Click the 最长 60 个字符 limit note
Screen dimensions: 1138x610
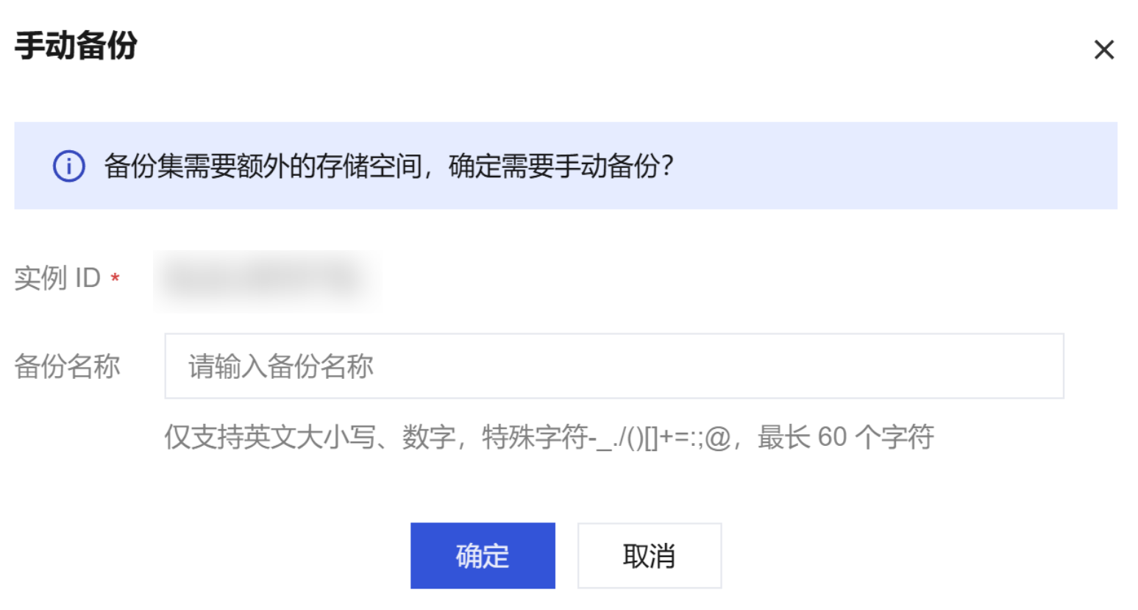pos(846,437)
